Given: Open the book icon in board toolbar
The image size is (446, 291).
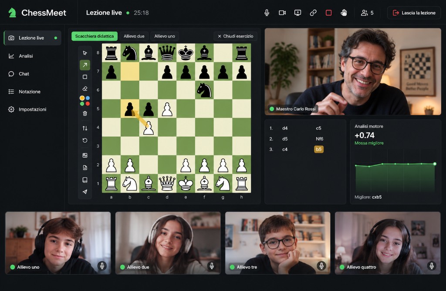Looking at the screenshot, I should click(85, 180).
